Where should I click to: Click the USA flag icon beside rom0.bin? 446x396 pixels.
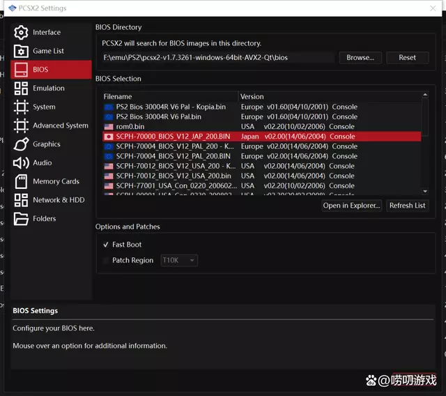click(109, 127)
